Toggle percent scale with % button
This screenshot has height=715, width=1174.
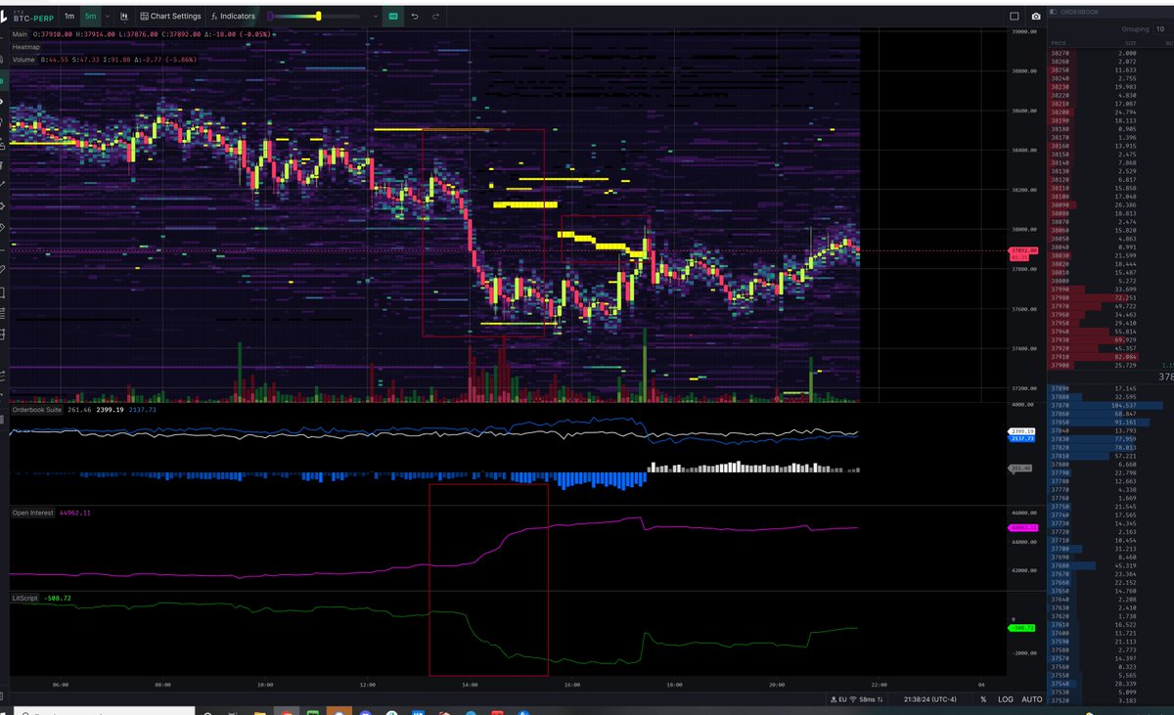[983, 699]
